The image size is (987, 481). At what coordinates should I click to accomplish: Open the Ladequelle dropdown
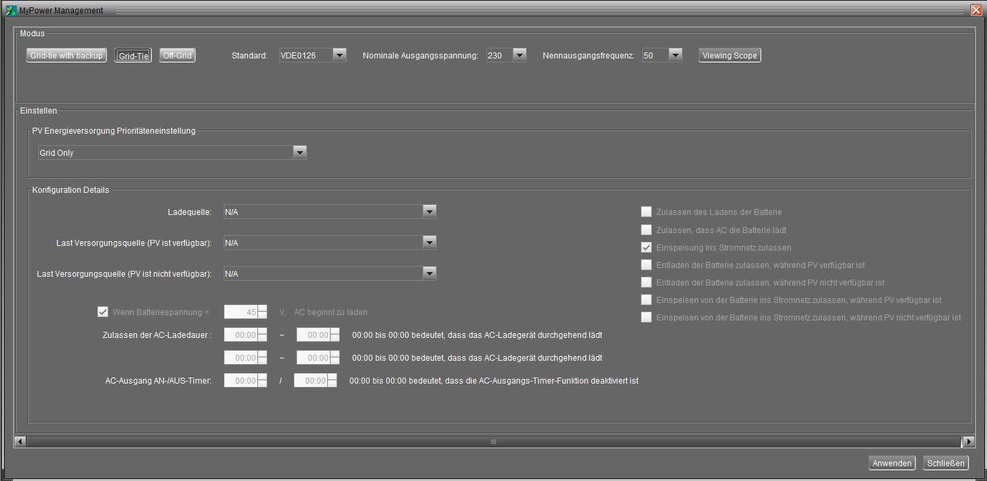330,212
